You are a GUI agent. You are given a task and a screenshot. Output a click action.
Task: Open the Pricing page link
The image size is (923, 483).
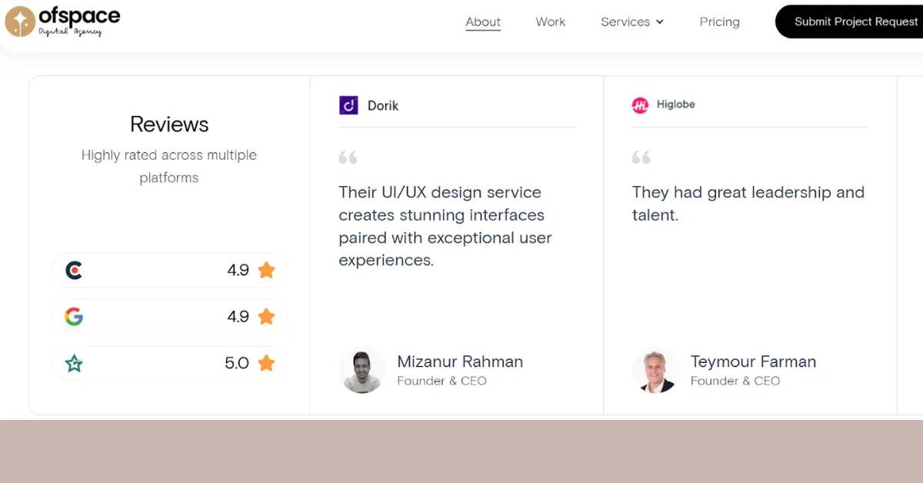719,22
